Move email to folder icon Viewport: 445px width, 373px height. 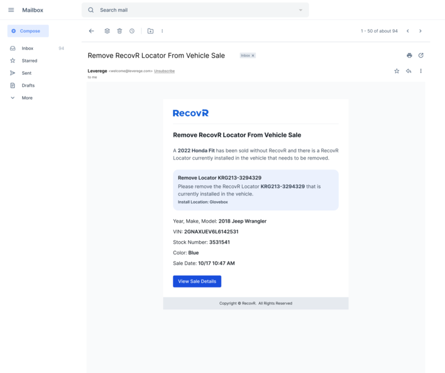tap(150, 31)
